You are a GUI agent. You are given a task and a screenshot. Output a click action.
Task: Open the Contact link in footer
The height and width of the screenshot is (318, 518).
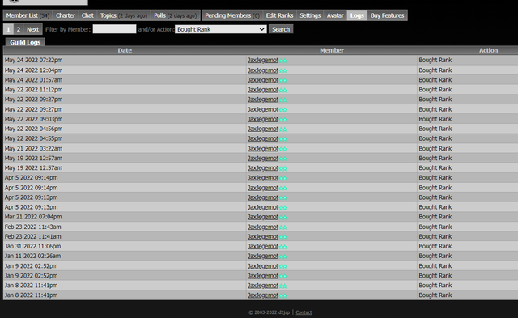[304, 312]
